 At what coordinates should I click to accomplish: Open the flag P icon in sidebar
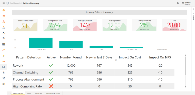(4, 39)
